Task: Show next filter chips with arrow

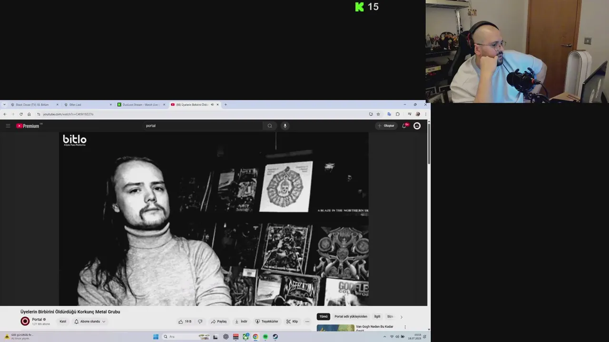Action: [401, 317]
